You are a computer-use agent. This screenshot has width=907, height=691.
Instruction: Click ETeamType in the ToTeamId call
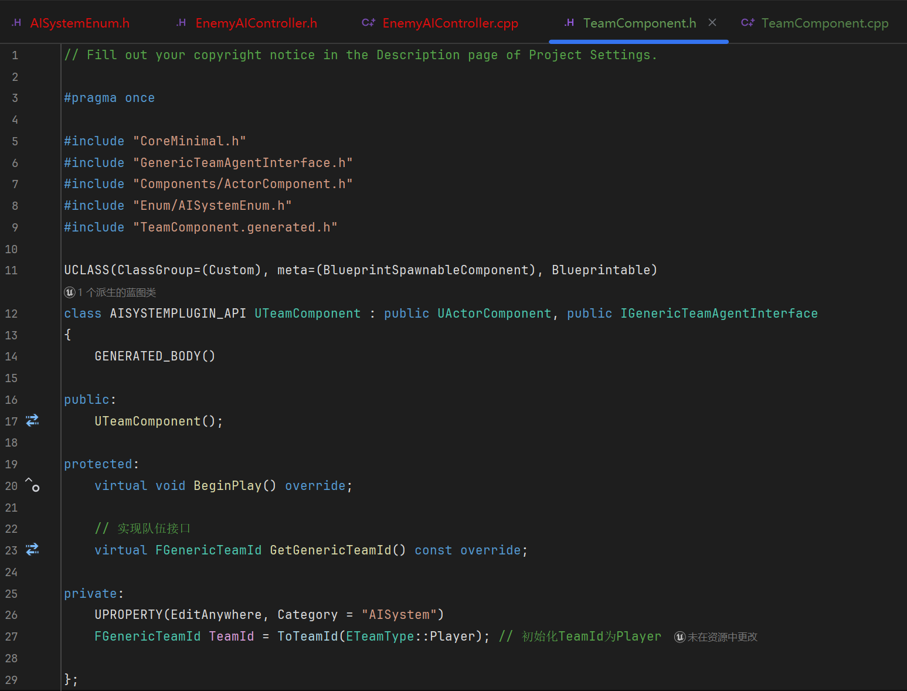(380, 636)
